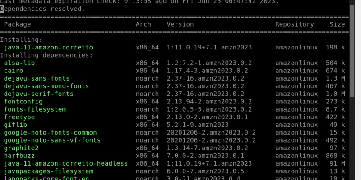Click the alsa-lib package name
Screen dimensions: 361x180
tap(19, 63)
